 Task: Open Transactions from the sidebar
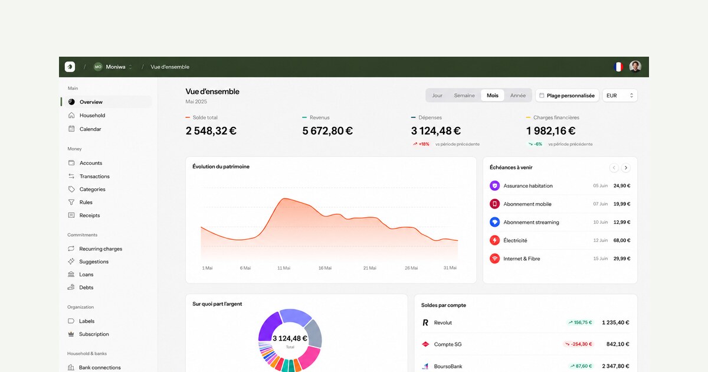click(94, 177)
